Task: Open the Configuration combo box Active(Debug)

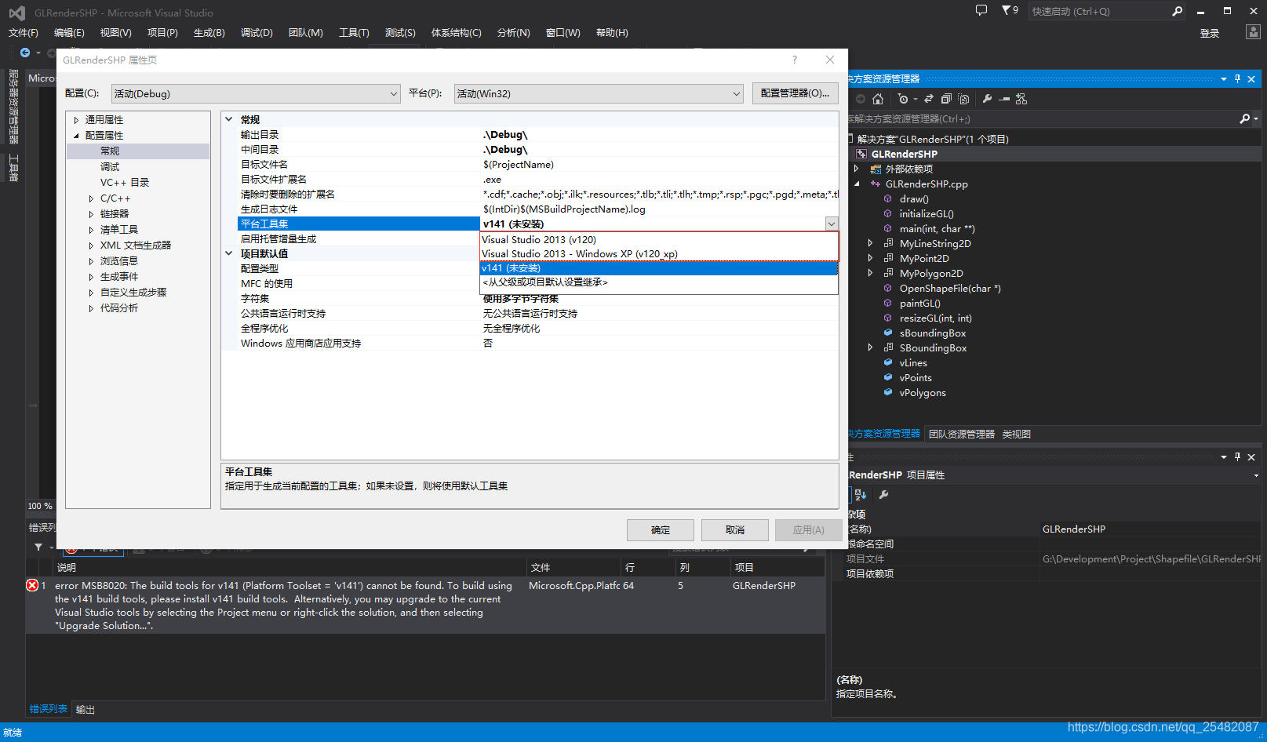Action: click(256, 93)
